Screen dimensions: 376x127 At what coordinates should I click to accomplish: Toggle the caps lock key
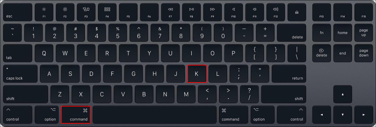21,74
